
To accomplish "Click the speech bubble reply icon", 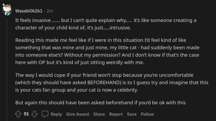I will click(45, 114).
